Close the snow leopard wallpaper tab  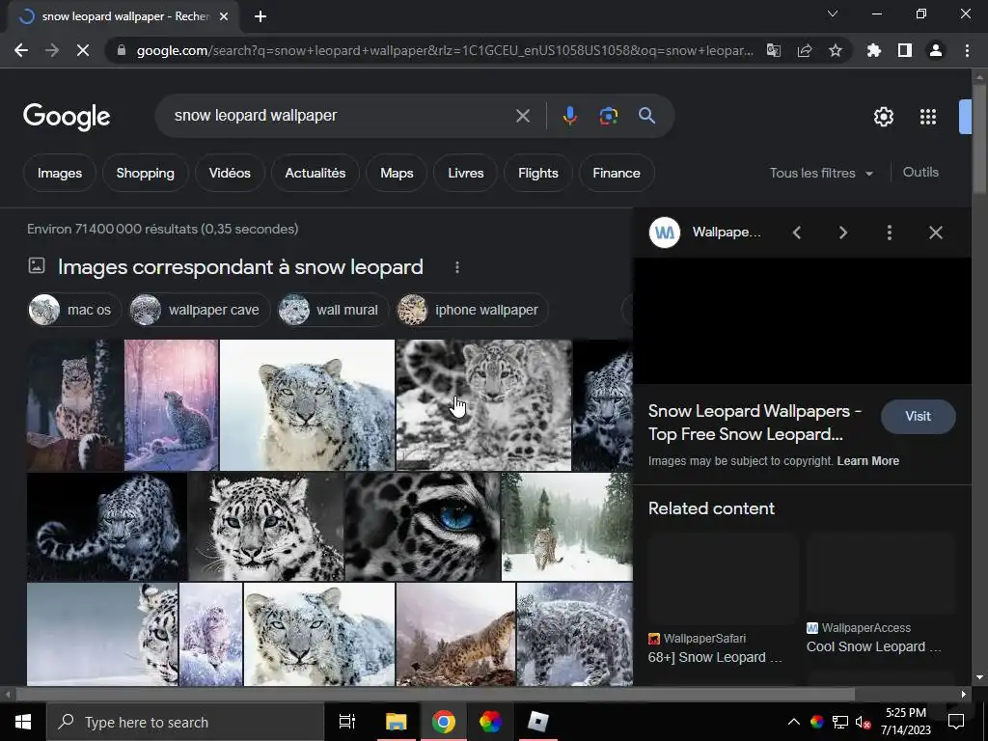tap(224, 16)
